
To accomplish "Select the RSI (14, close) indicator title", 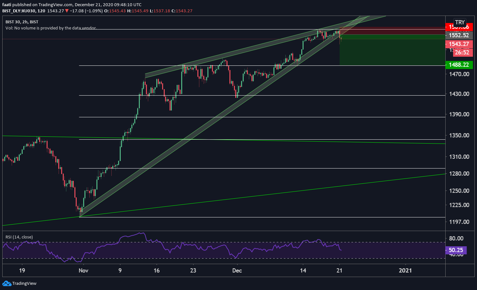I will pyautogui.click(x=19, y=237).
